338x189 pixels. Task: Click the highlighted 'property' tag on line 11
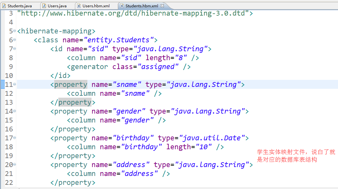coord(71,85)
